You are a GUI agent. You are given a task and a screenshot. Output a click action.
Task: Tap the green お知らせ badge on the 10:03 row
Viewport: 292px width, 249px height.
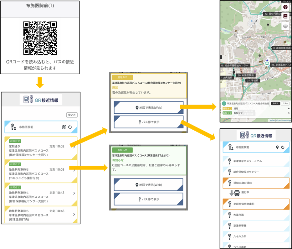coord(15,164)
